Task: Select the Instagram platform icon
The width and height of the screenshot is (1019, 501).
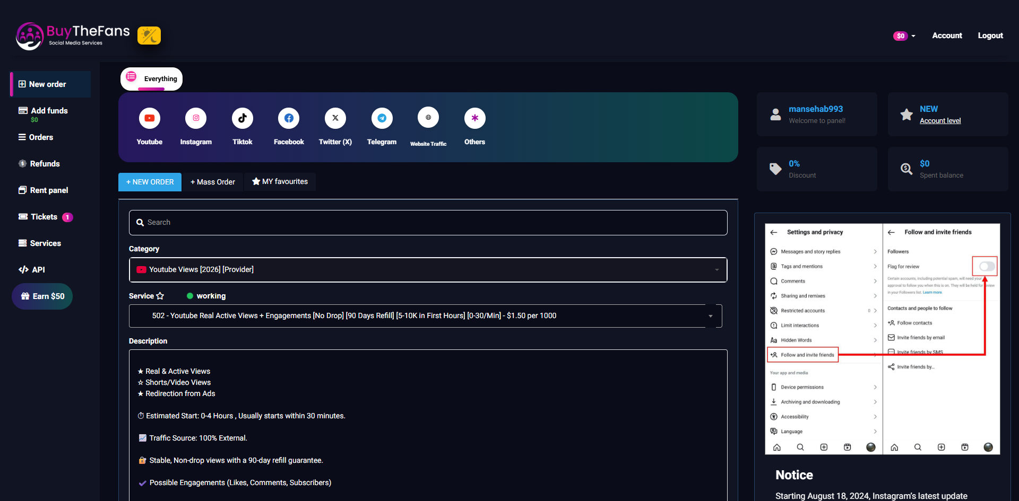Action: (x=196, y=118)
